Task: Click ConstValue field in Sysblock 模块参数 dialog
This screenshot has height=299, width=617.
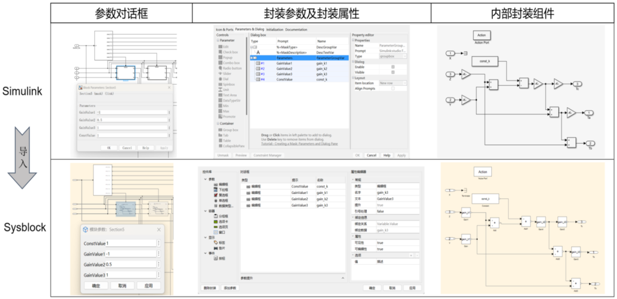Action: coord(131,244)
